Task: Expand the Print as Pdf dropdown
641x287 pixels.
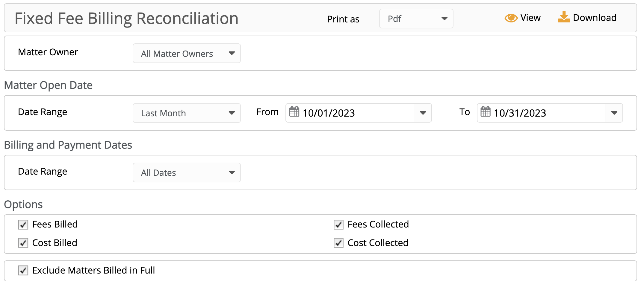Action: 416,19
